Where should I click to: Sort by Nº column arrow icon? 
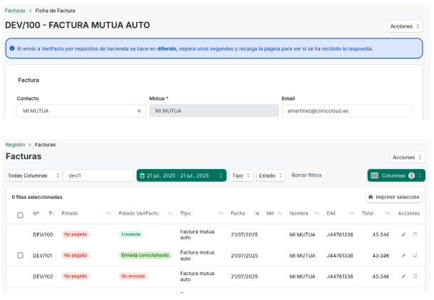click(x=51, y=213)
